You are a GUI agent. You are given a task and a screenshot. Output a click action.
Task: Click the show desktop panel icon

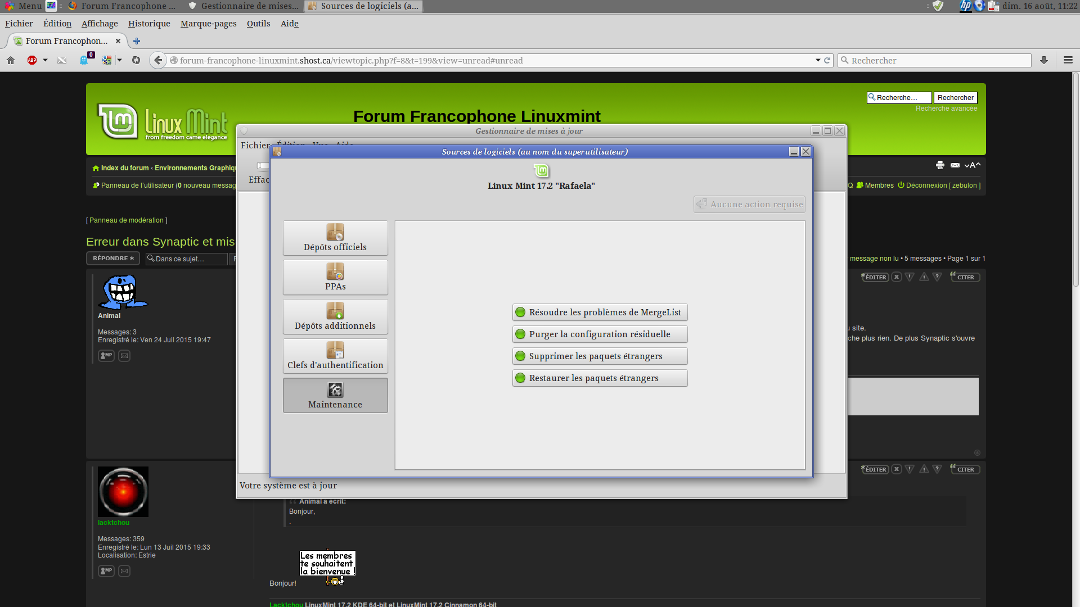(51, 6)
